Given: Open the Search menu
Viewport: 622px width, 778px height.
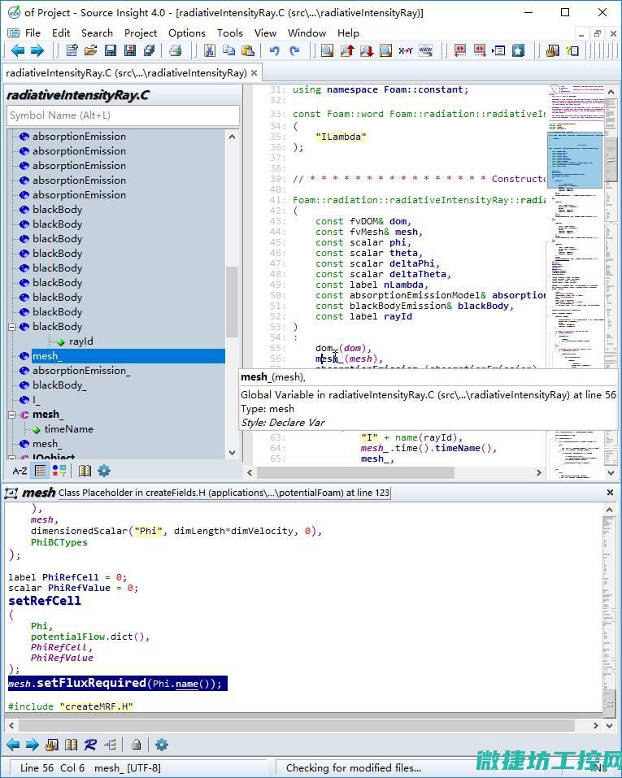Looking at the screenshot, I should point(97,33).
